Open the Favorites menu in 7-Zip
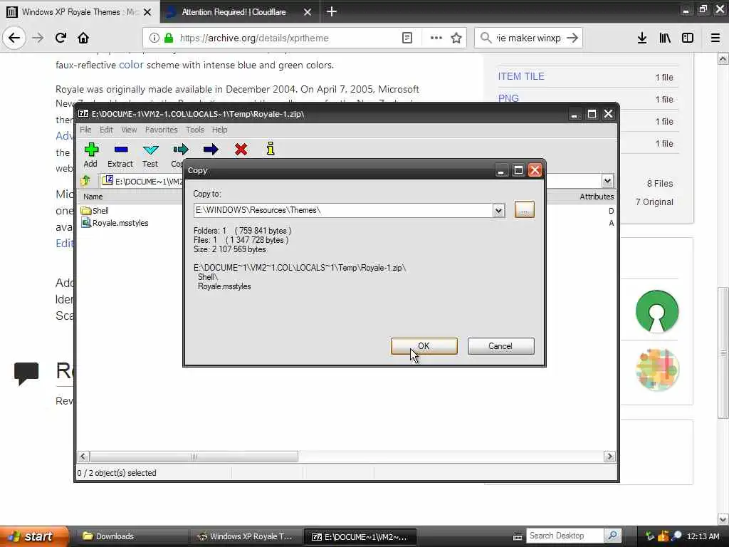 coord(161,130)
